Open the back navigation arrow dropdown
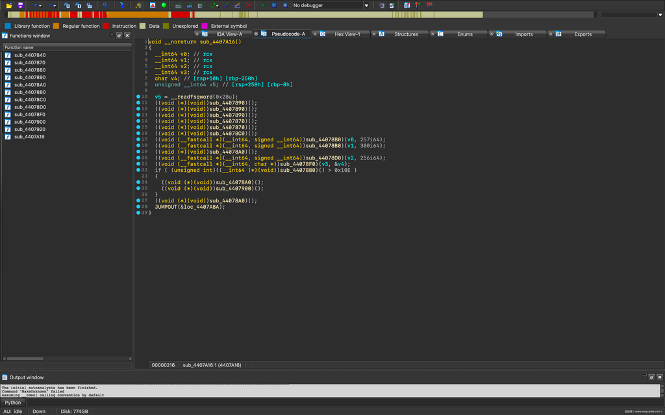The image size is (665, 415). [x=41, y=6]
